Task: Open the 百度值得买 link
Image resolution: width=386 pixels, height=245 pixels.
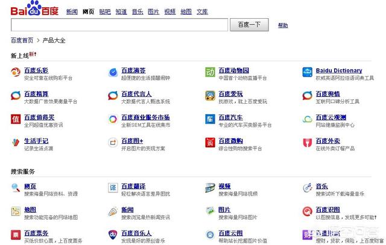Action: [x=39, y=118]
